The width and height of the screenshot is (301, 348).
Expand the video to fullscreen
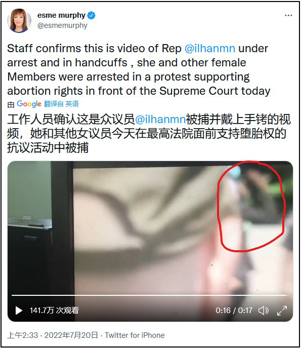pyautogui.click(x=282, y=311)
